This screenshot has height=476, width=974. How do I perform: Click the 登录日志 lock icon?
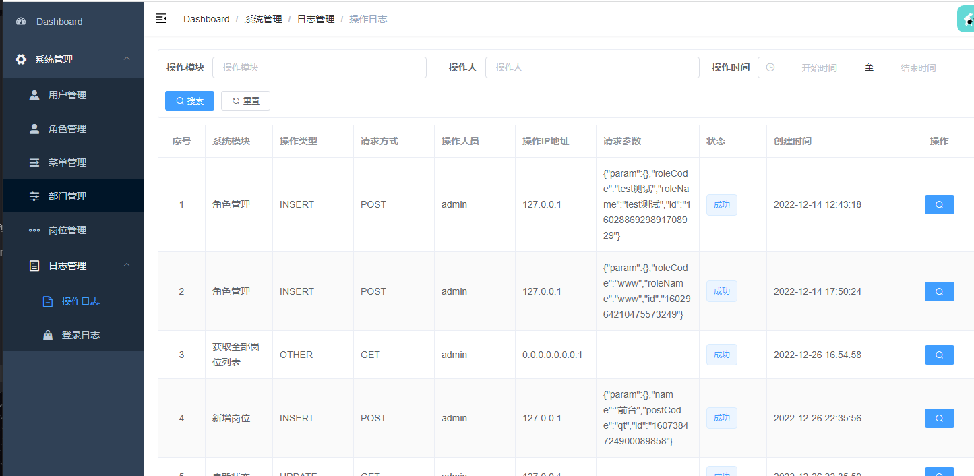point(48,335)
